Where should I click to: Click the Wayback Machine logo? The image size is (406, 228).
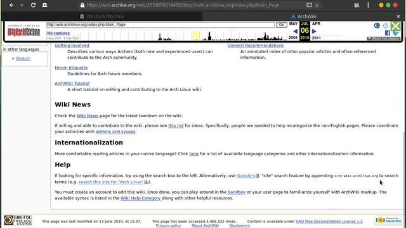[23, 31]
